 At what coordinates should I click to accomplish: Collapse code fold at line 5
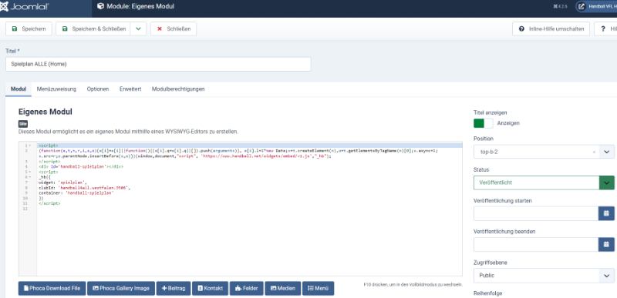click(30, 172)
